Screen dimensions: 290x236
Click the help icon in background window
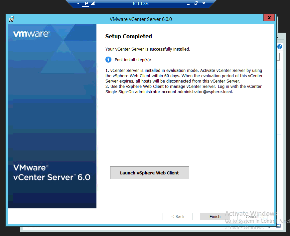pyautogui.click(x=280, y=47)
